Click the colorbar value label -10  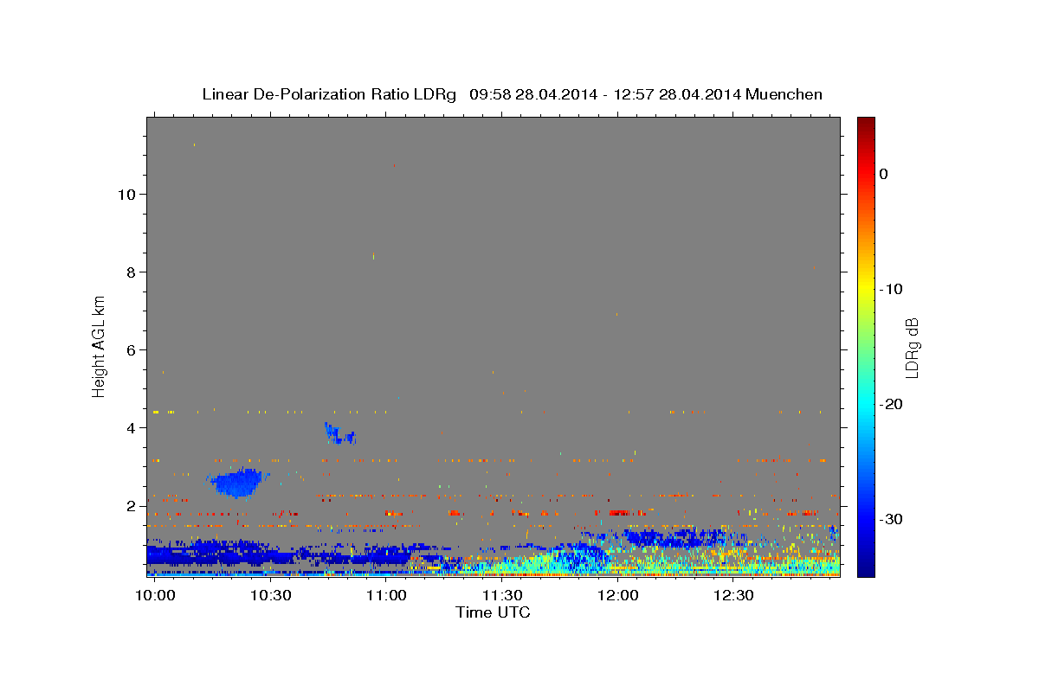click(x=892, y=289)
